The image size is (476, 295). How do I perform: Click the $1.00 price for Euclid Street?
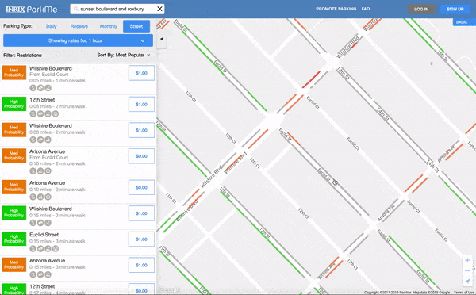[141, 239]
